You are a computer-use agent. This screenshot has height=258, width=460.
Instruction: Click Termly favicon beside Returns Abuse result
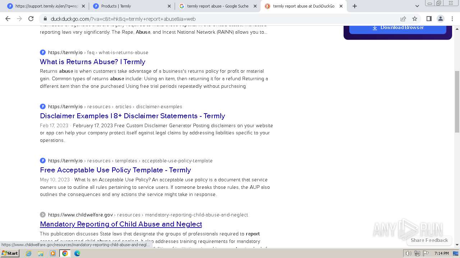pos(43,52)
